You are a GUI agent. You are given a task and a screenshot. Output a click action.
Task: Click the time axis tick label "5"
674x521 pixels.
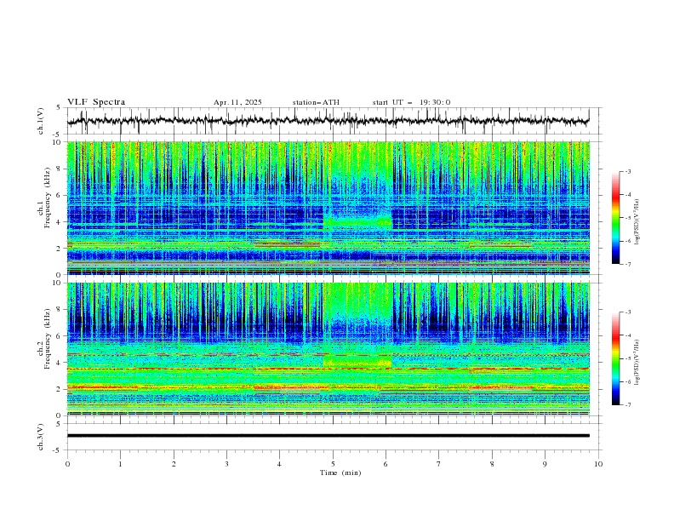pos(333,464)
